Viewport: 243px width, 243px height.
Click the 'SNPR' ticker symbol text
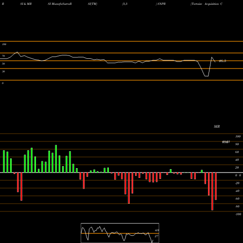(x=161, y=4)
